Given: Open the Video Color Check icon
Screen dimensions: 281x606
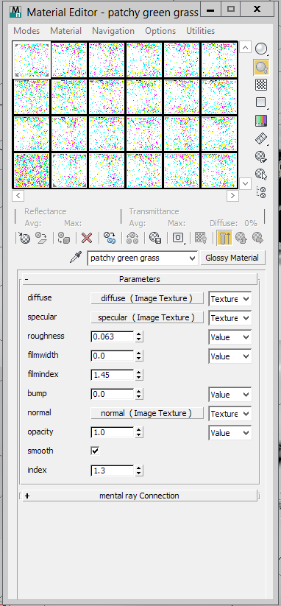Looking at the screenshot, I should click(261, 121).
